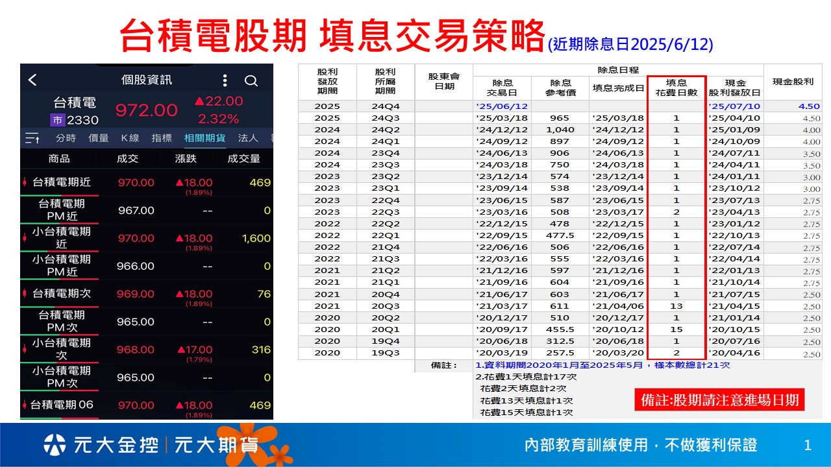The width and height of the screenshot is (831, 467).
Task: Tap candlestick icon beside 台積電期06
Action: (25, 405)
